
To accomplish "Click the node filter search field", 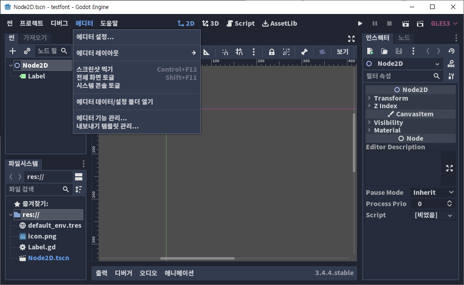I will (53, 51).
